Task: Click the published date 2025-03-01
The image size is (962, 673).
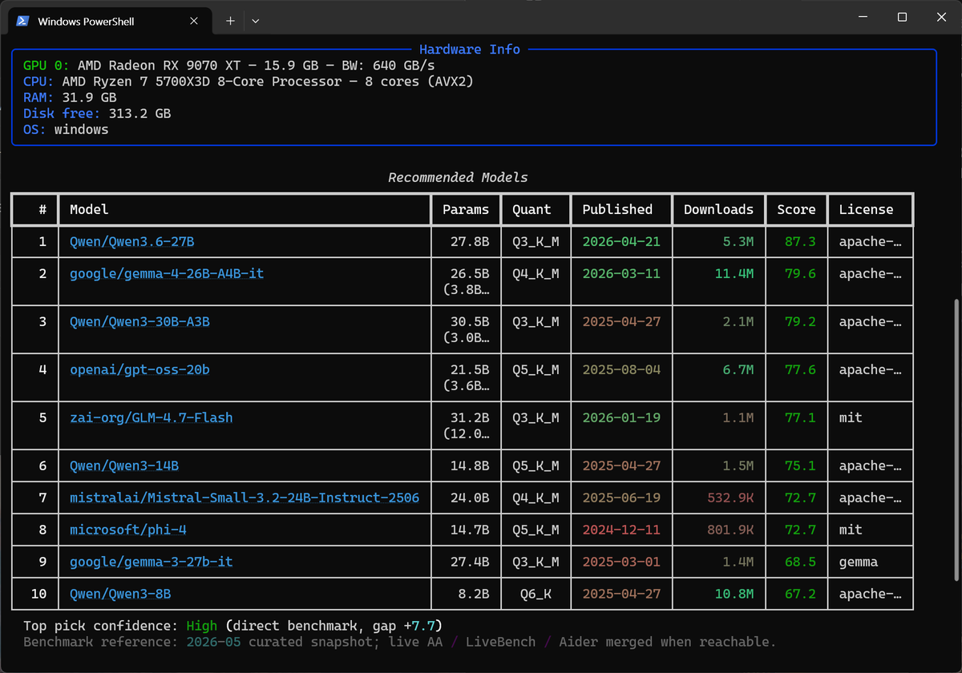Action: pos(621,562)
